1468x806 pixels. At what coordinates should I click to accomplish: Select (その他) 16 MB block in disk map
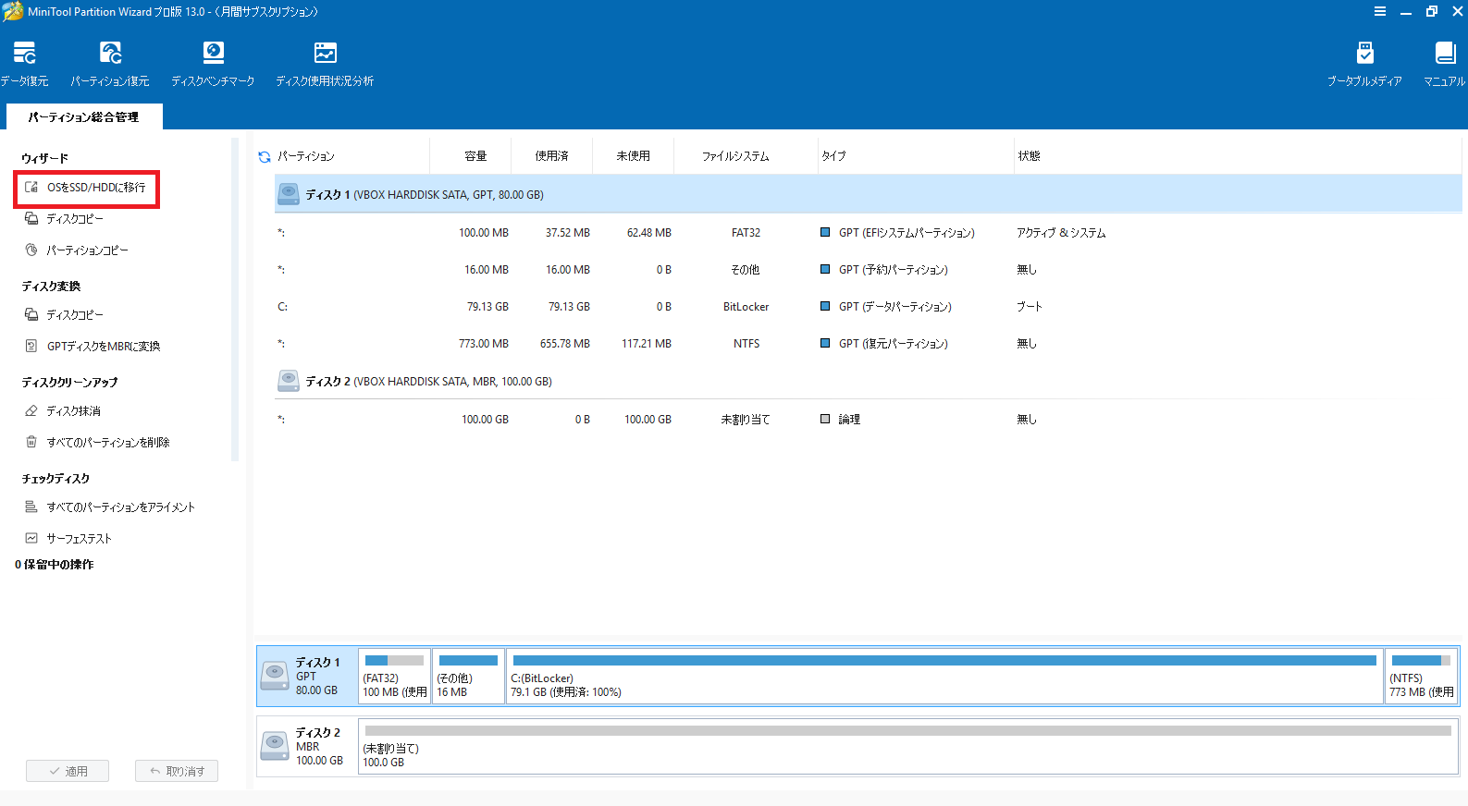point(468,677)
